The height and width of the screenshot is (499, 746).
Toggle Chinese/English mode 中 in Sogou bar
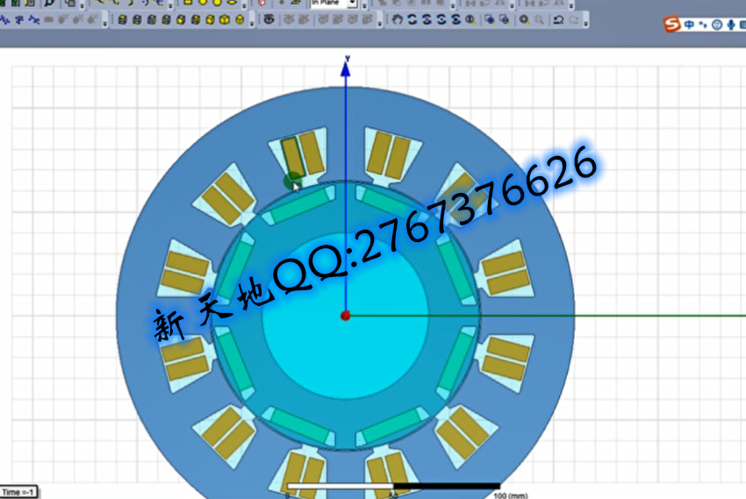pyautogui.click(x=689, y=25)
